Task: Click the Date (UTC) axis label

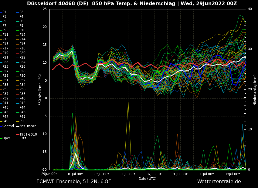Action: coord(148,179)
